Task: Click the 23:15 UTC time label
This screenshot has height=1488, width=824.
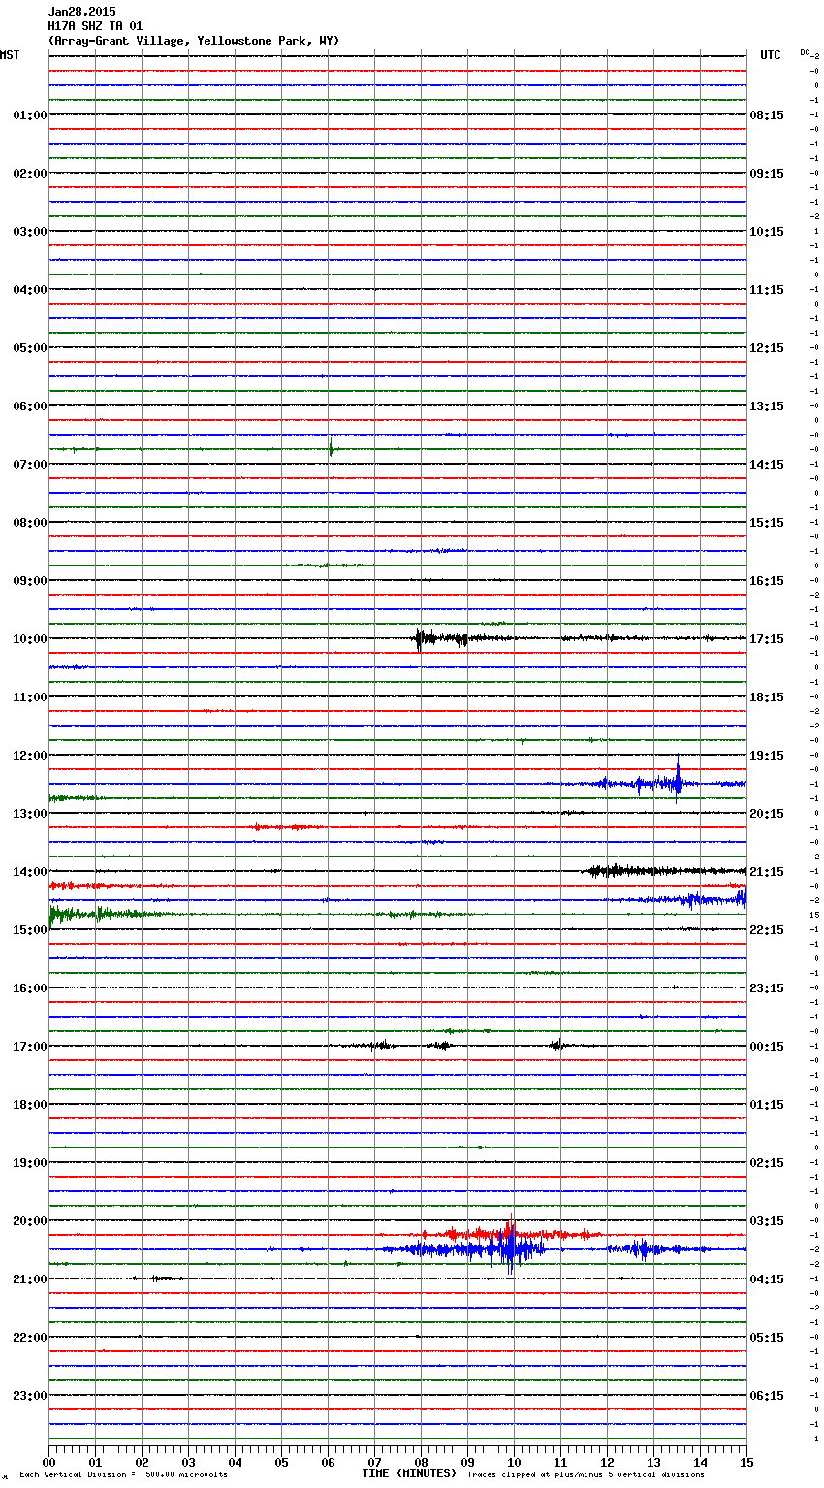Action: pyautogui.click(x=767, y=988)
